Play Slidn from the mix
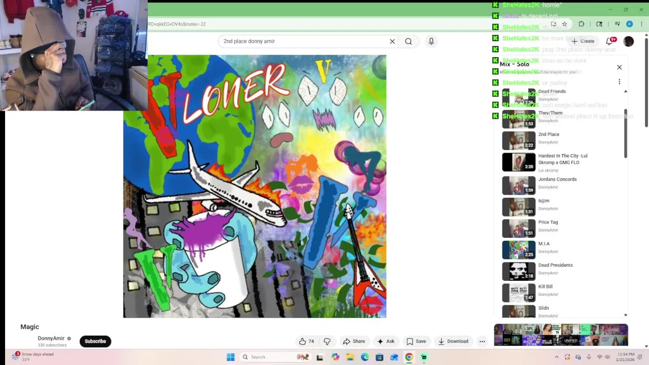This screenshot has height=365, width=649. coord(560,311)
